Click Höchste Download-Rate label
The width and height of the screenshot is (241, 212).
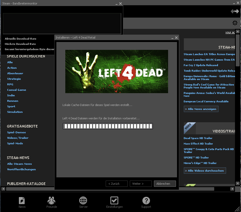[x=20, y=44]
